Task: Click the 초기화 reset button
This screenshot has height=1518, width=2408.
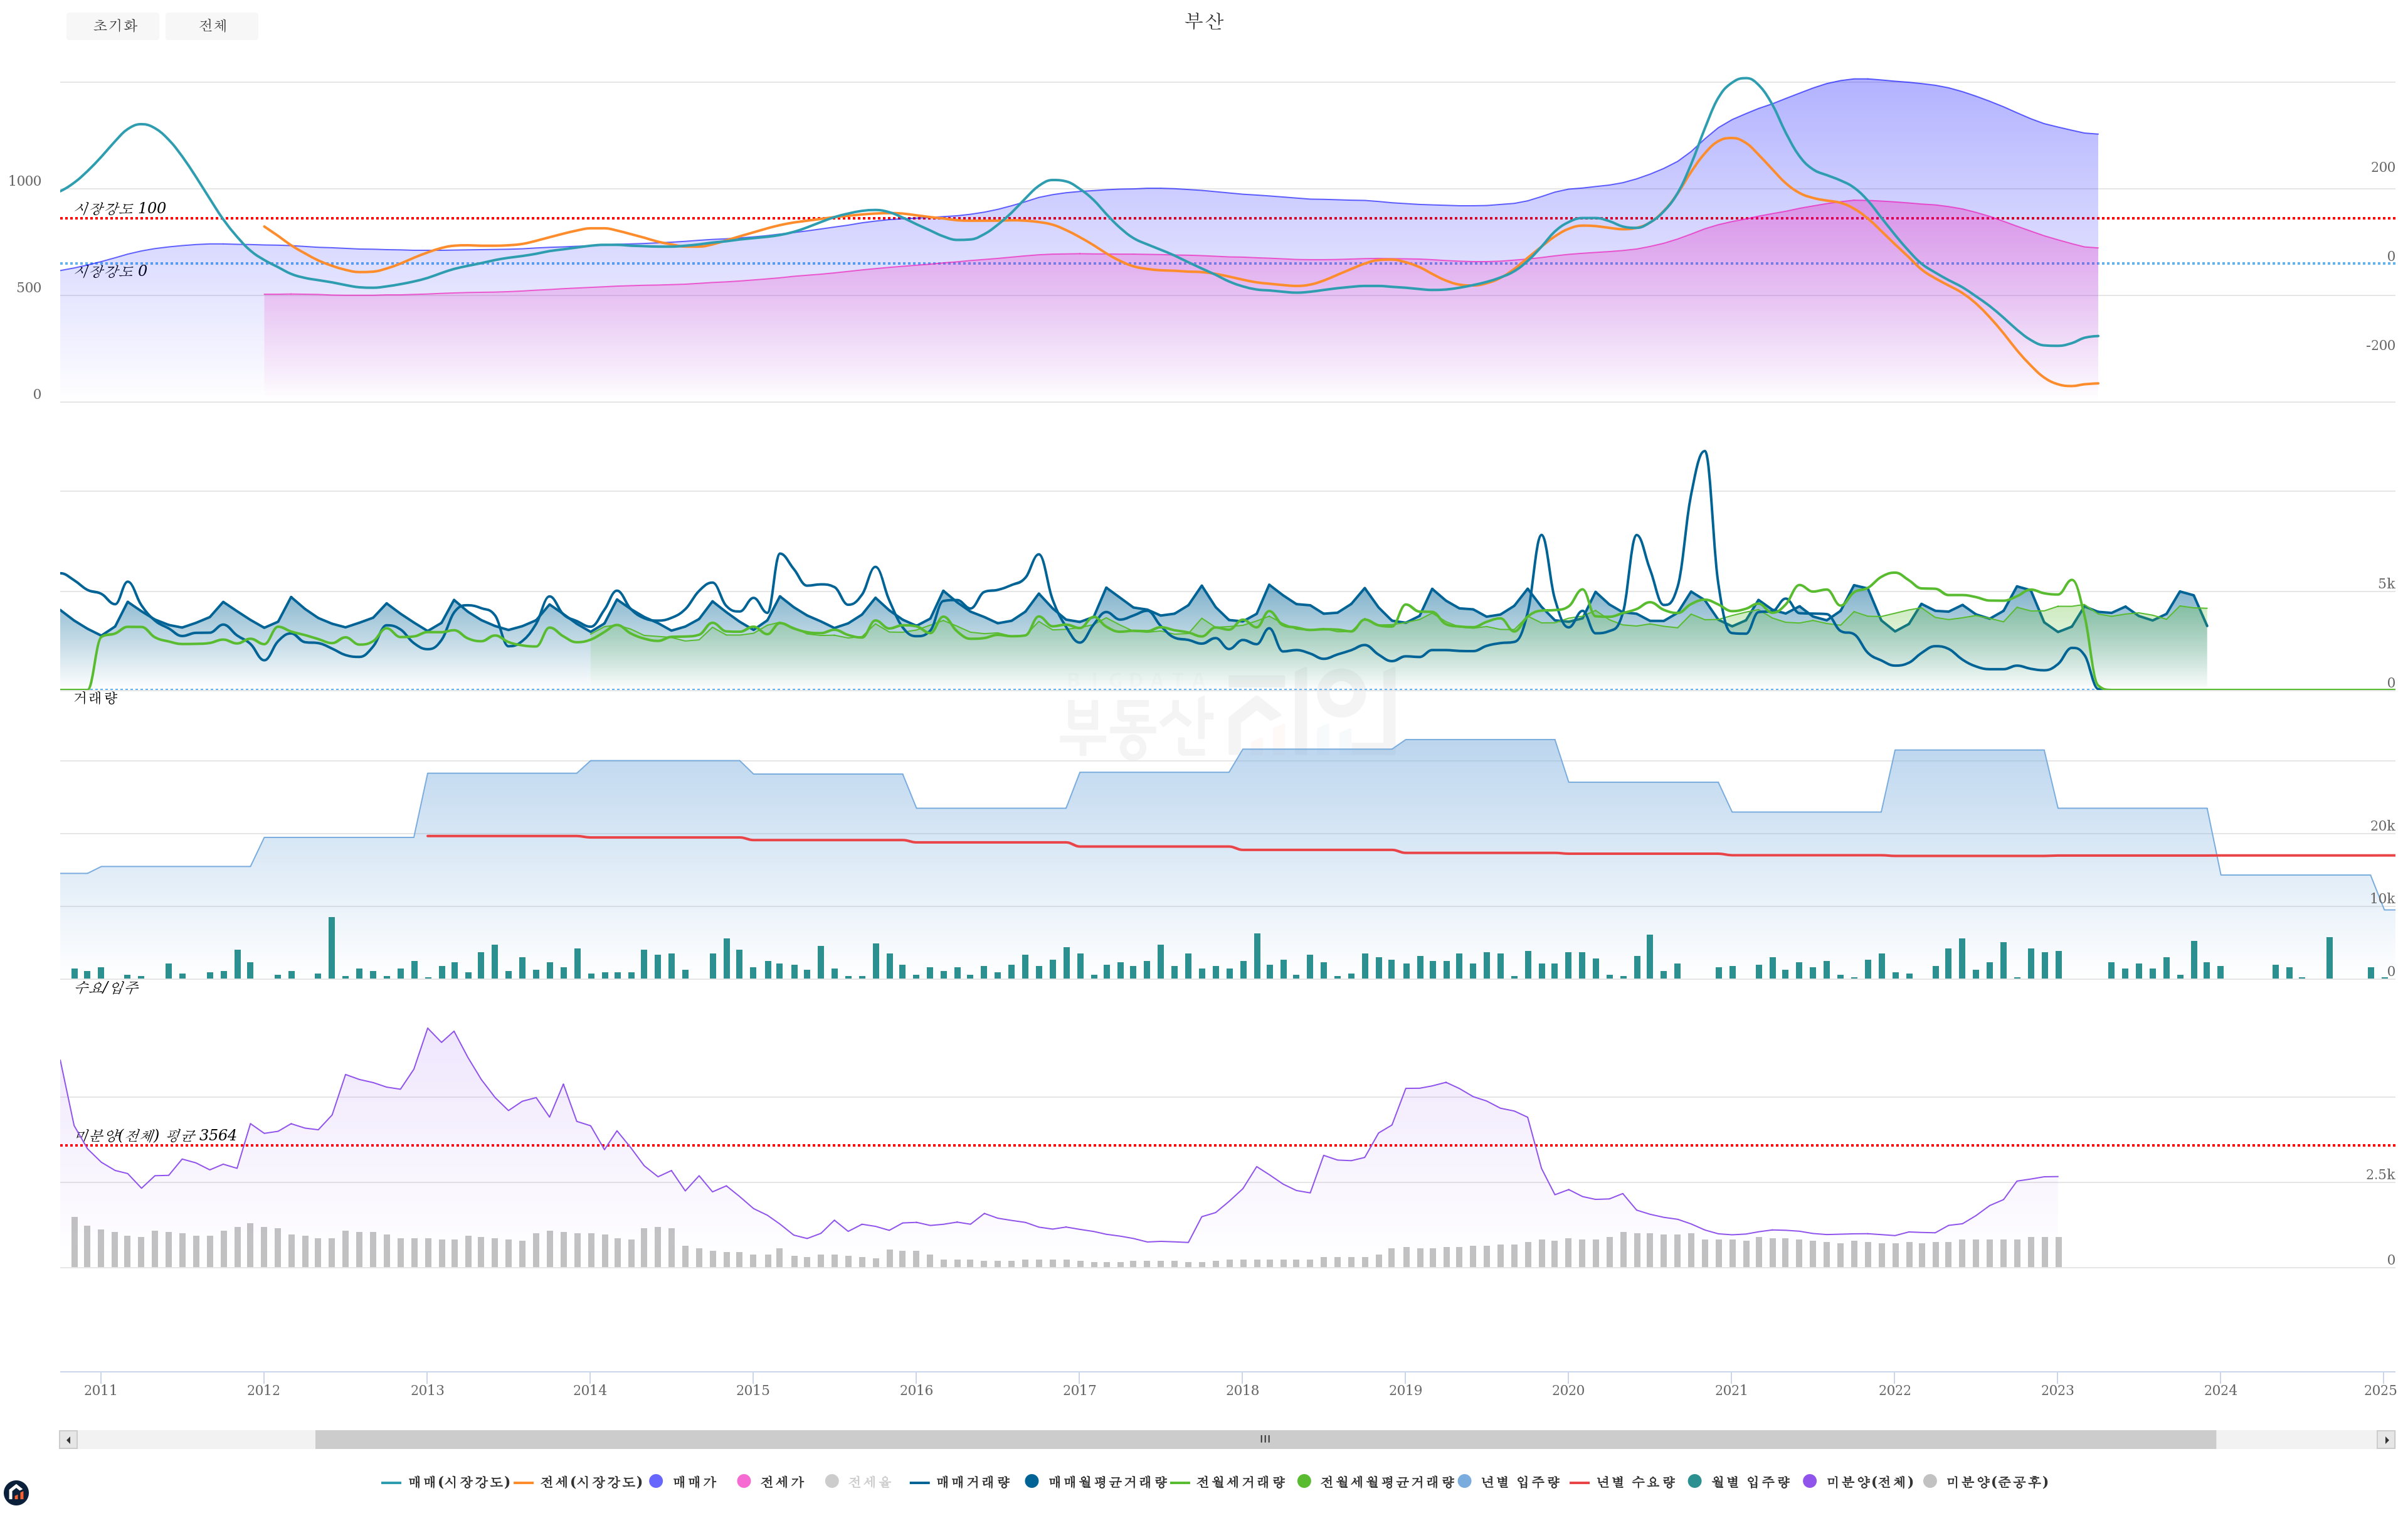Action: 113,26
